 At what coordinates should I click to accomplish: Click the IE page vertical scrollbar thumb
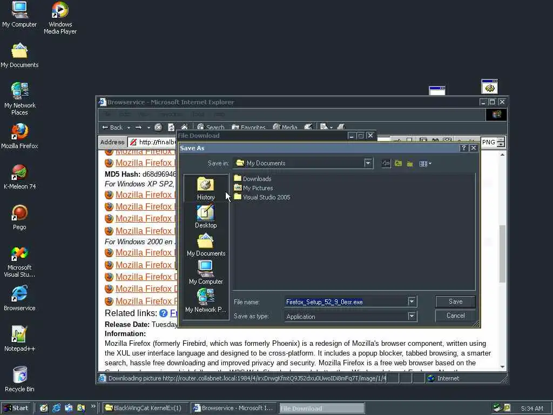click(x=502, y=253)
